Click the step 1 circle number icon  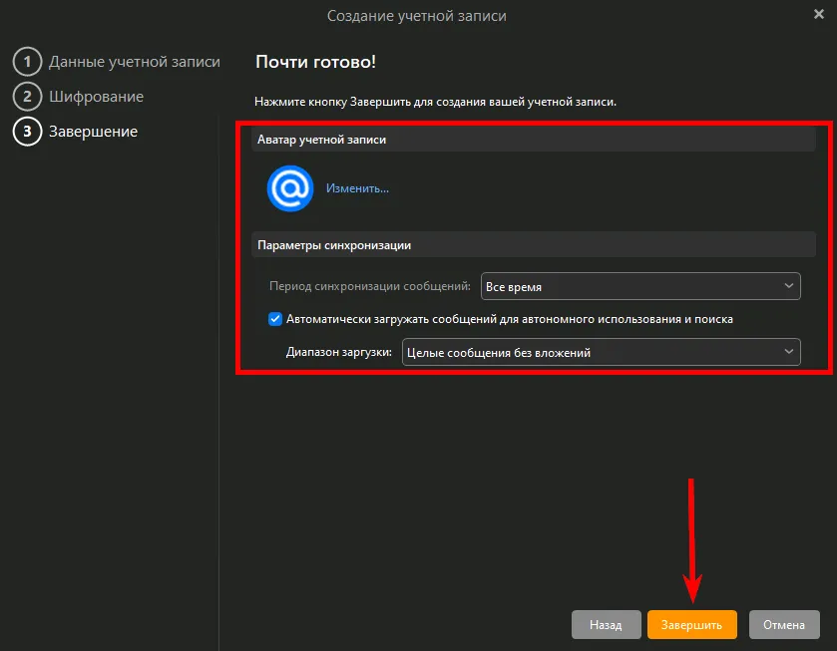pyautogui.click(x=27, y=62)
